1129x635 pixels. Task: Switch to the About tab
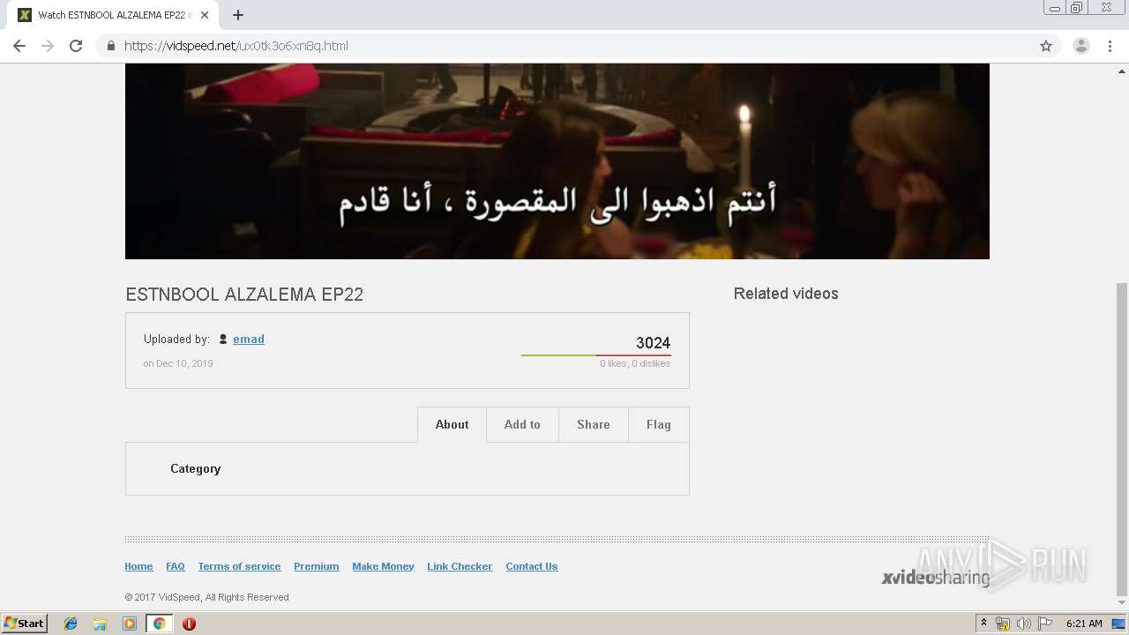click(x=452, y=424)
